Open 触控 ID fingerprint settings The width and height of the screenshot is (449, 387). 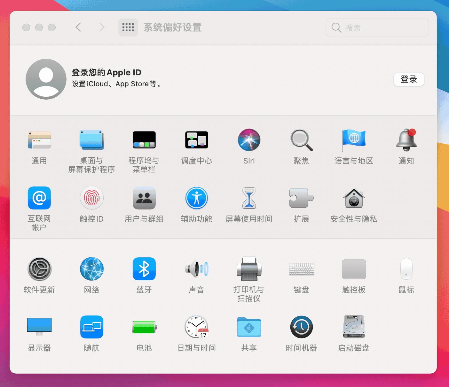click(x=92, y=198)
